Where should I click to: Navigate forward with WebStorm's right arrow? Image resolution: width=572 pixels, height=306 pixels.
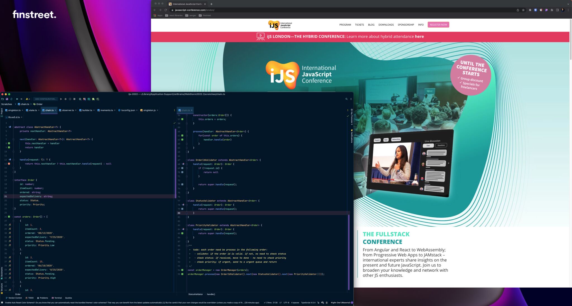pos(21,99)
